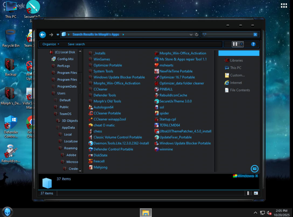Viewport: 293px width, 217px height.
Task: Select cheat O matic item
Action: coord(102,125)
